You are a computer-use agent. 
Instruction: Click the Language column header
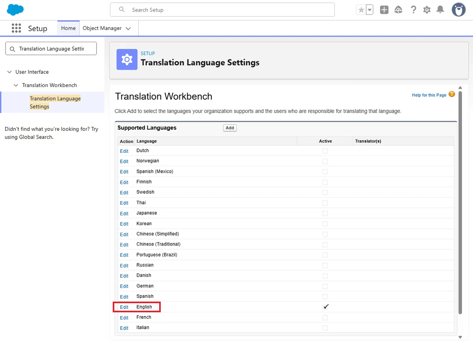[x=147, y=141]
